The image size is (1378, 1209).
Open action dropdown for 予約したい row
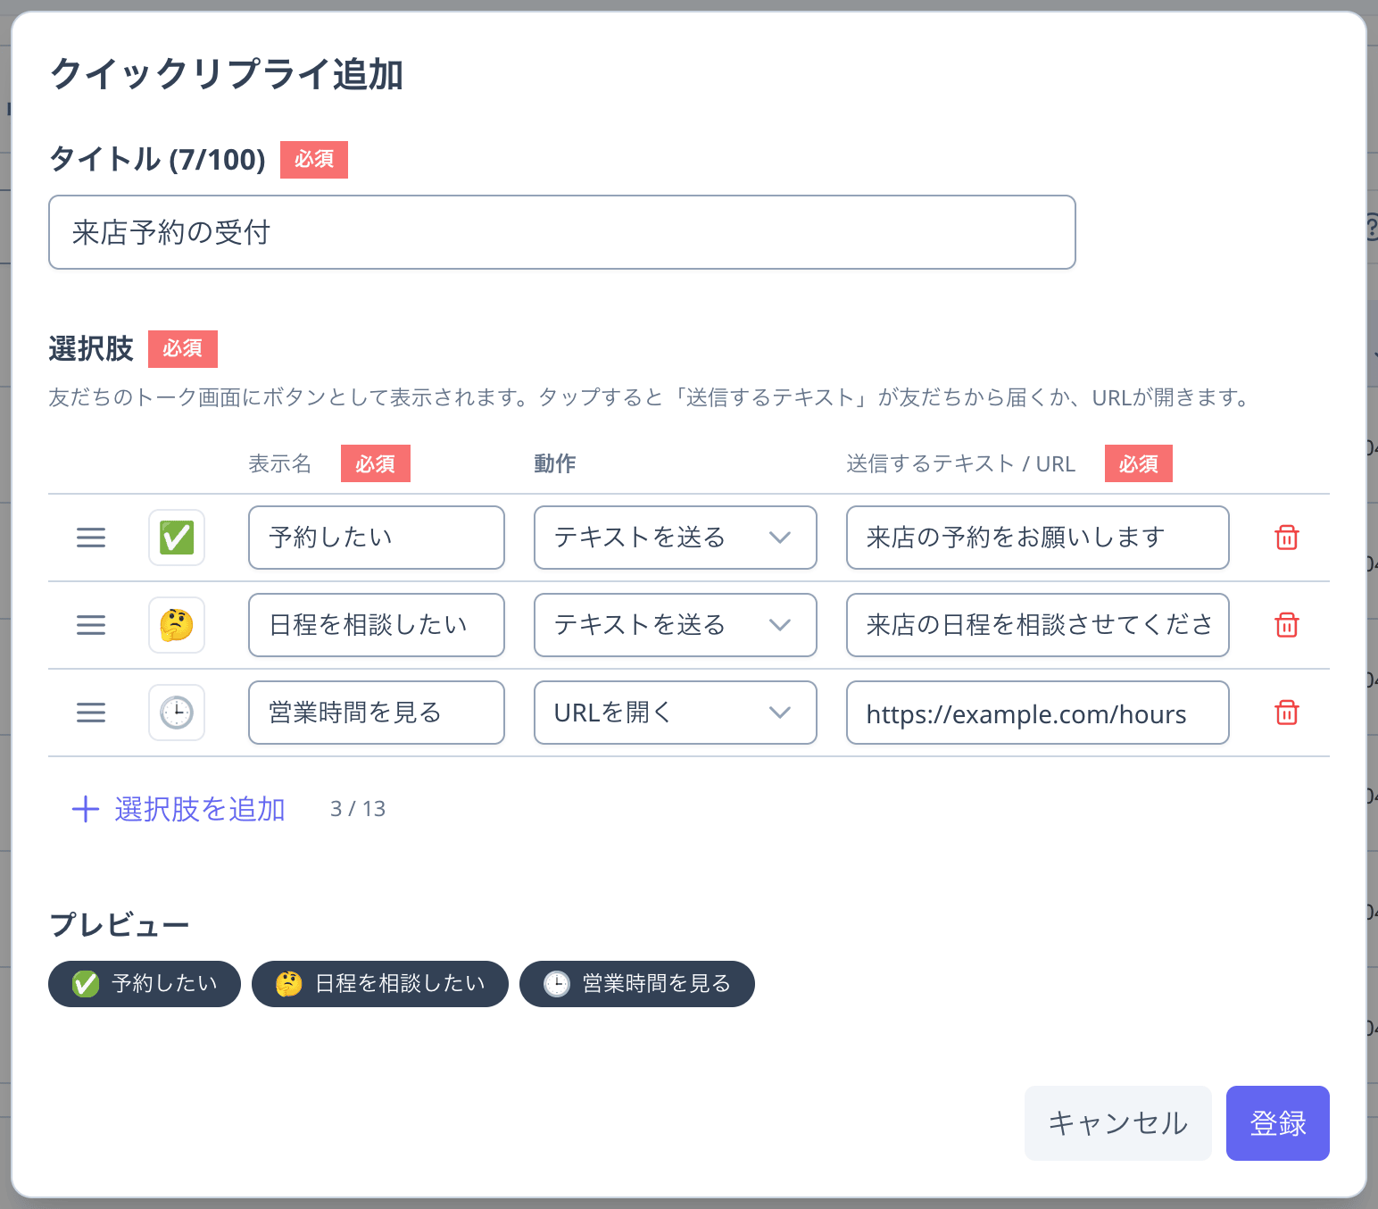tap(676, 538)
